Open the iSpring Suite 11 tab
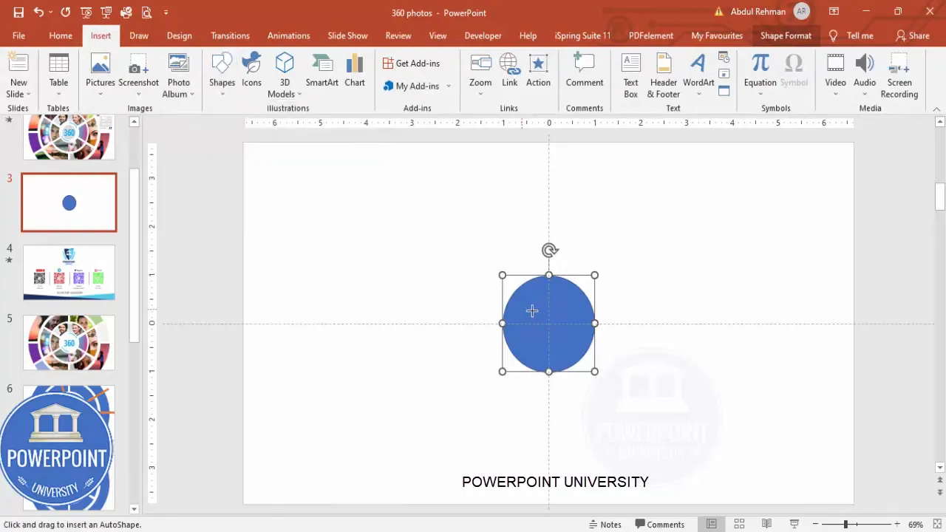The image size is (946, 532). point(582,35)
